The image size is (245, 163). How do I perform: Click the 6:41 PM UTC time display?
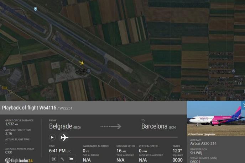[x=60, y=151]
